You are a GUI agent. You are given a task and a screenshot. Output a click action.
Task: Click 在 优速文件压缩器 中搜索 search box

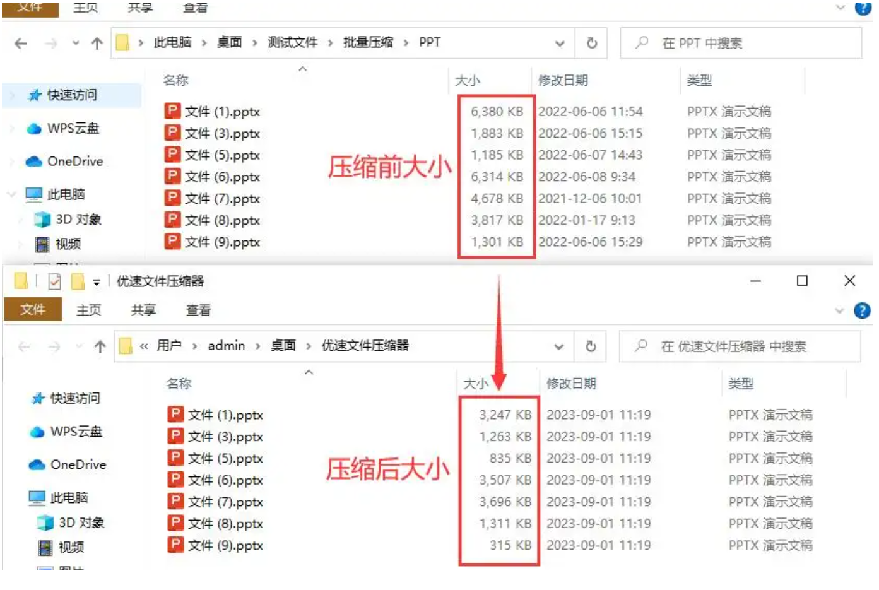pyautogui.click(x=740, y=346)
